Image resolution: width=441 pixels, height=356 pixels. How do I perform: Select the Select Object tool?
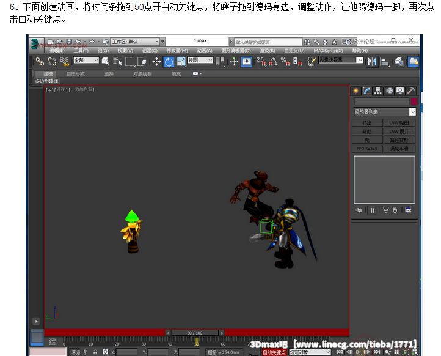point(106,61)
